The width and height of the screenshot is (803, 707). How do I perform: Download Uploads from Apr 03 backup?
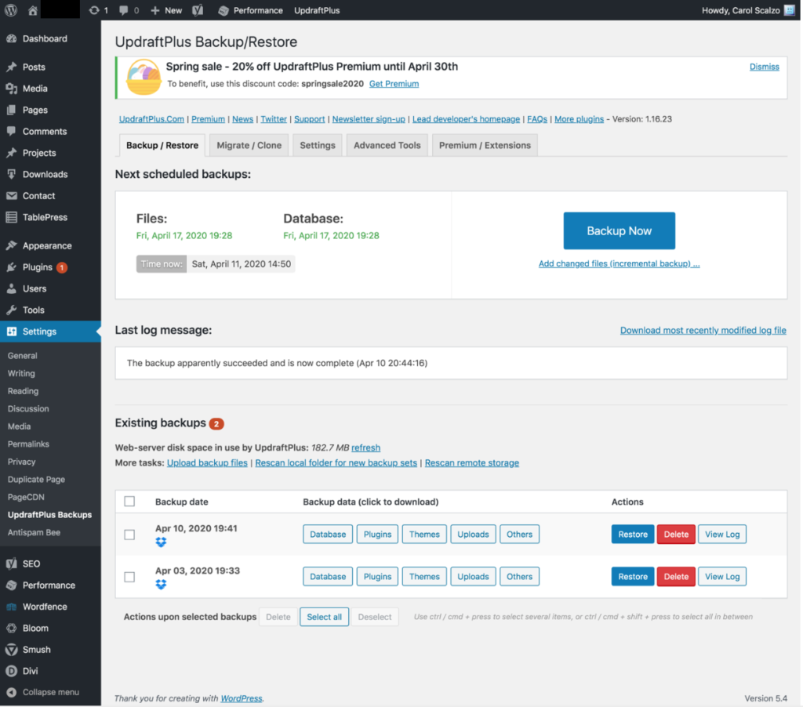473,576
